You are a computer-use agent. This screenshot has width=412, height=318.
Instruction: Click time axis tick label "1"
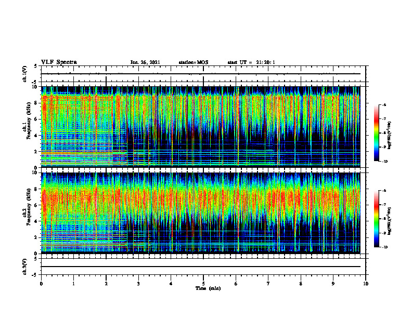click(73, 284)
